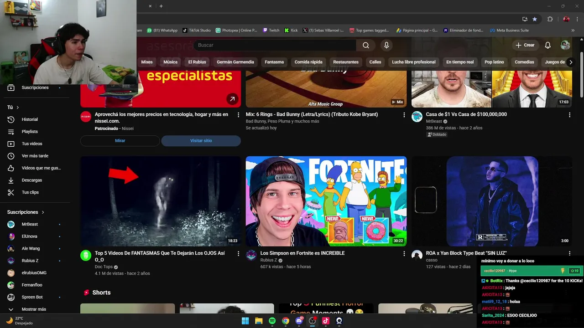
Task: Open the MrBeast channel avatar beside Casa video
Action: point(417,117)
